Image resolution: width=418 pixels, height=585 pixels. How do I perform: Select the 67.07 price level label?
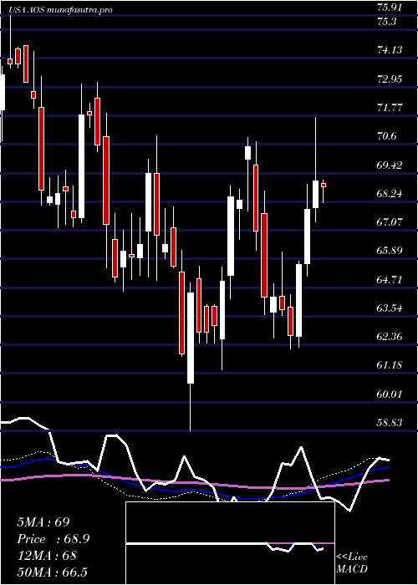[x=390, y=222]
